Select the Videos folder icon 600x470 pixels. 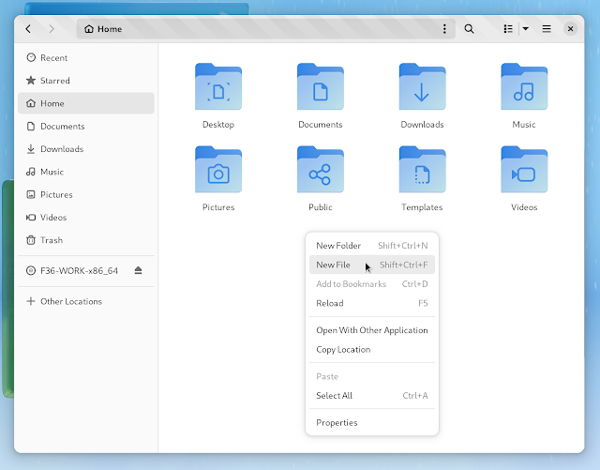pos(524,169)
